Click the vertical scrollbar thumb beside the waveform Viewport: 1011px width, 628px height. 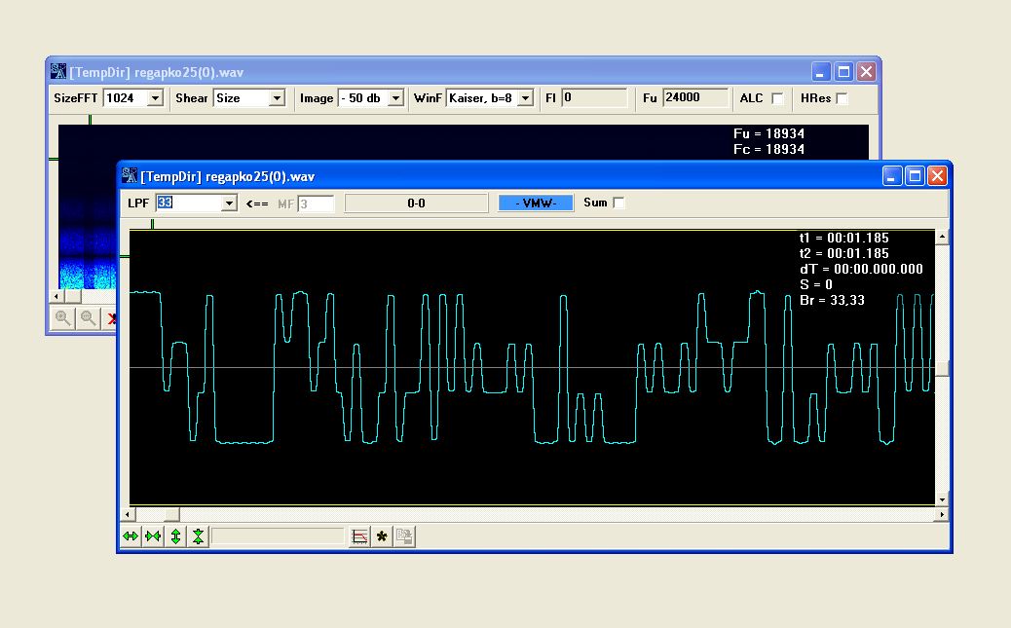pyautogui.click(x=942, y=368)
